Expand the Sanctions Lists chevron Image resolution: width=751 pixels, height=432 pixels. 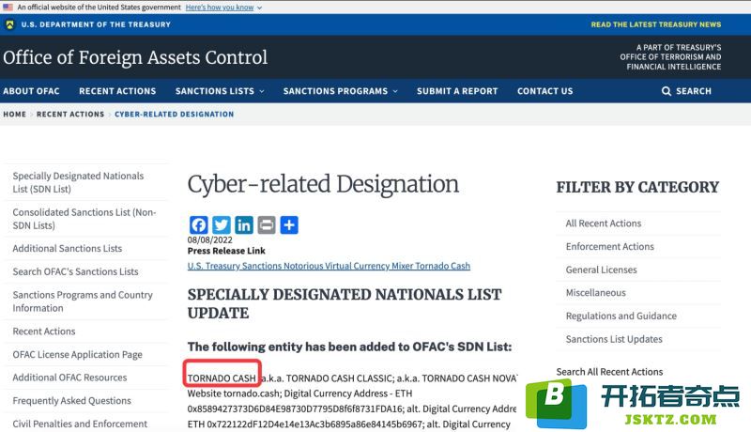point(262,91)
